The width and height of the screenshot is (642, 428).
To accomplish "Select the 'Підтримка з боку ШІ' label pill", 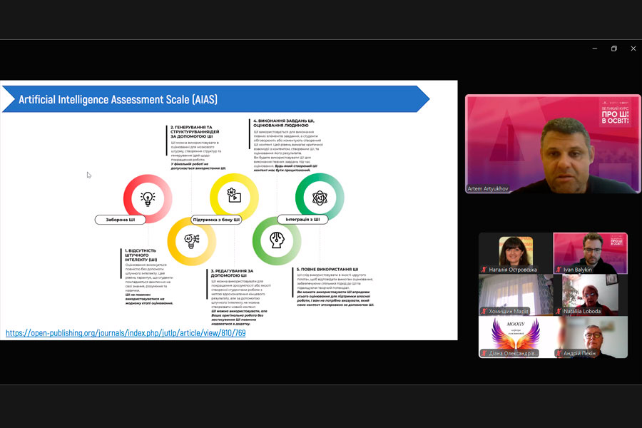I will 216,220.
